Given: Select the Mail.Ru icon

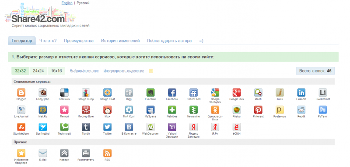Looking at the screenshot, I should pos(42,110).
